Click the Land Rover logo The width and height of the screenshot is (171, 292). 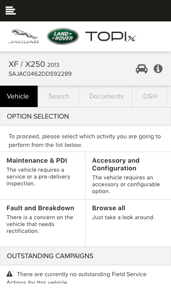(63, 36)
